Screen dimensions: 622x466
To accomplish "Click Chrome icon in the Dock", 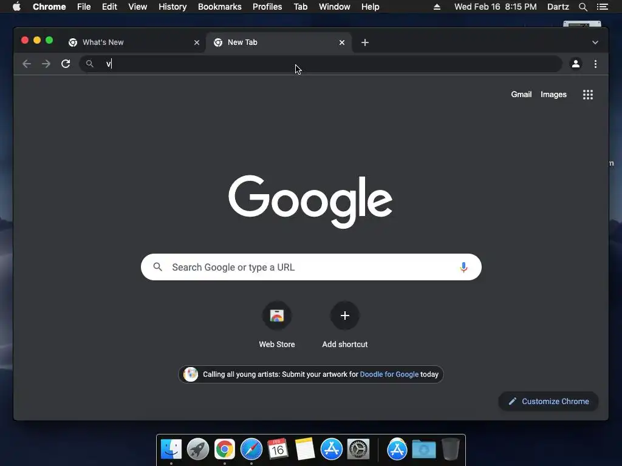I will pos(225,449).
